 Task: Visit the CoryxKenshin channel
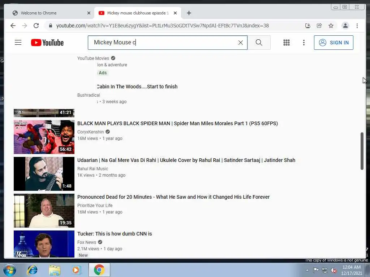pos(91,132)
